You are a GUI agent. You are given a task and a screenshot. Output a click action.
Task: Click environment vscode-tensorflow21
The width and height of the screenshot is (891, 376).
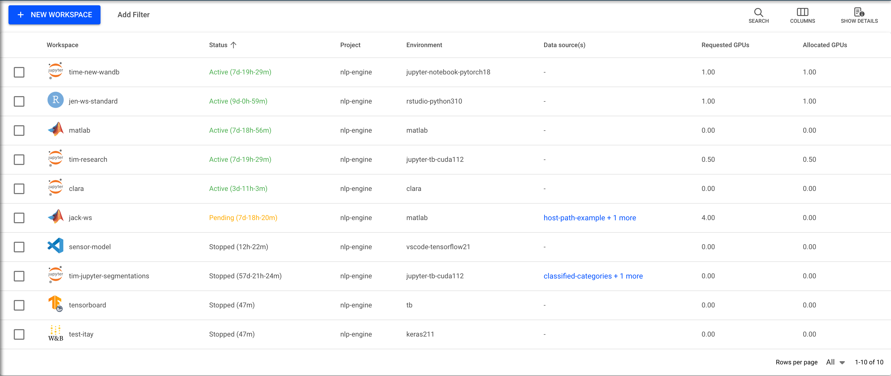coord(438,247)
